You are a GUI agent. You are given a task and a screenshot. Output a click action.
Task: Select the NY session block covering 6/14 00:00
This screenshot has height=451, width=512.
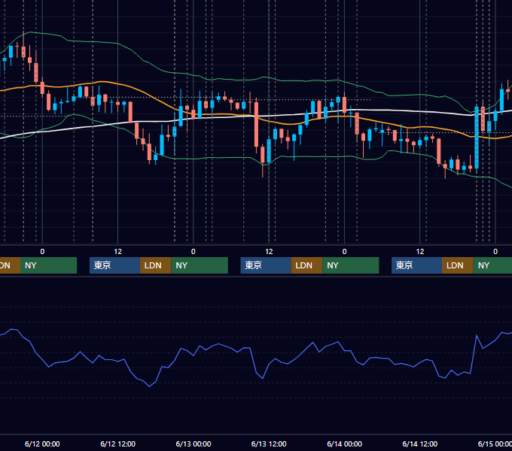click(351, 265)
